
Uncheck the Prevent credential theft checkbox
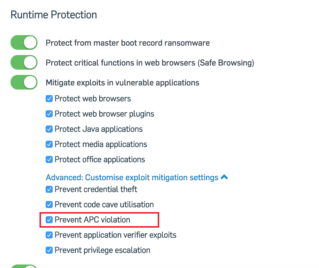[x=49, y=189]
